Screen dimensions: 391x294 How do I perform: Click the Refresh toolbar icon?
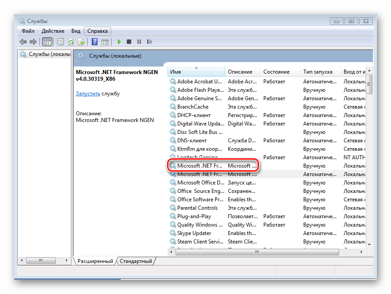70,42
